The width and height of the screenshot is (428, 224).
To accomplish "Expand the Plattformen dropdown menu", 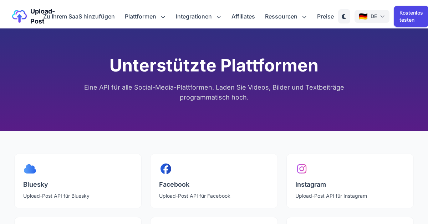I will tap(145, 16).
